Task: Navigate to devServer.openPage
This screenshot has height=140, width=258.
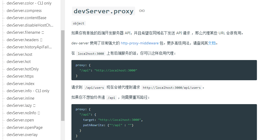Action: [x=25, y=128]
